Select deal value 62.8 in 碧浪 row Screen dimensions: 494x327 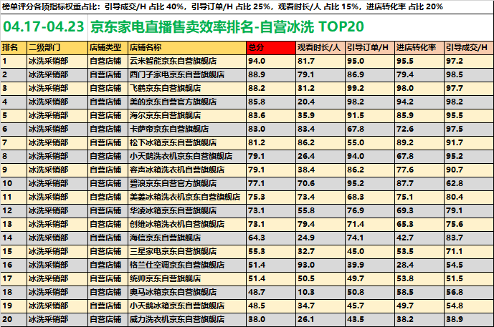[x=469, y=183]
